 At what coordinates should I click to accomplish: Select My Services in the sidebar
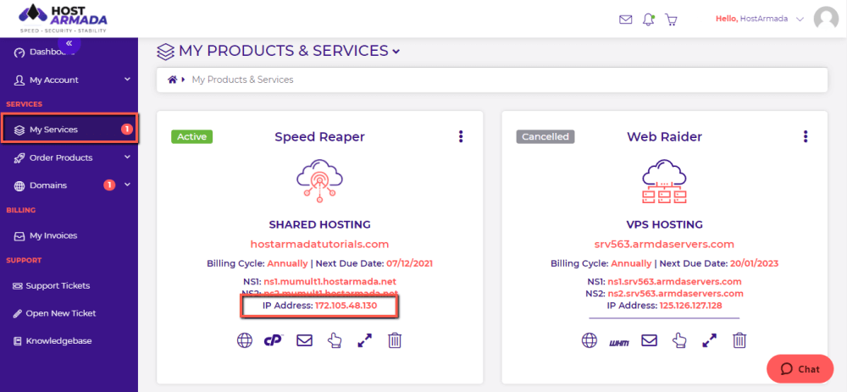pyautogui.click(x=69, y=130)
